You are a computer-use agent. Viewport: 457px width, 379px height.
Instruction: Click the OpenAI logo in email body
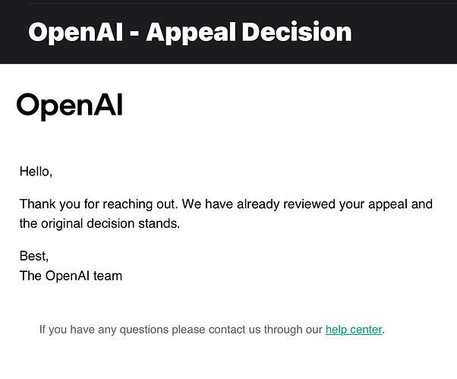pyautogui.click(x=70, y=106)
